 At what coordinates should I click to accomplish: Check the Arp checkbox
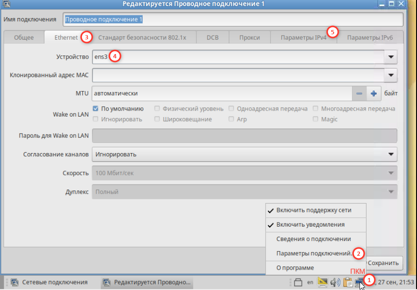[x=231, y=119]
